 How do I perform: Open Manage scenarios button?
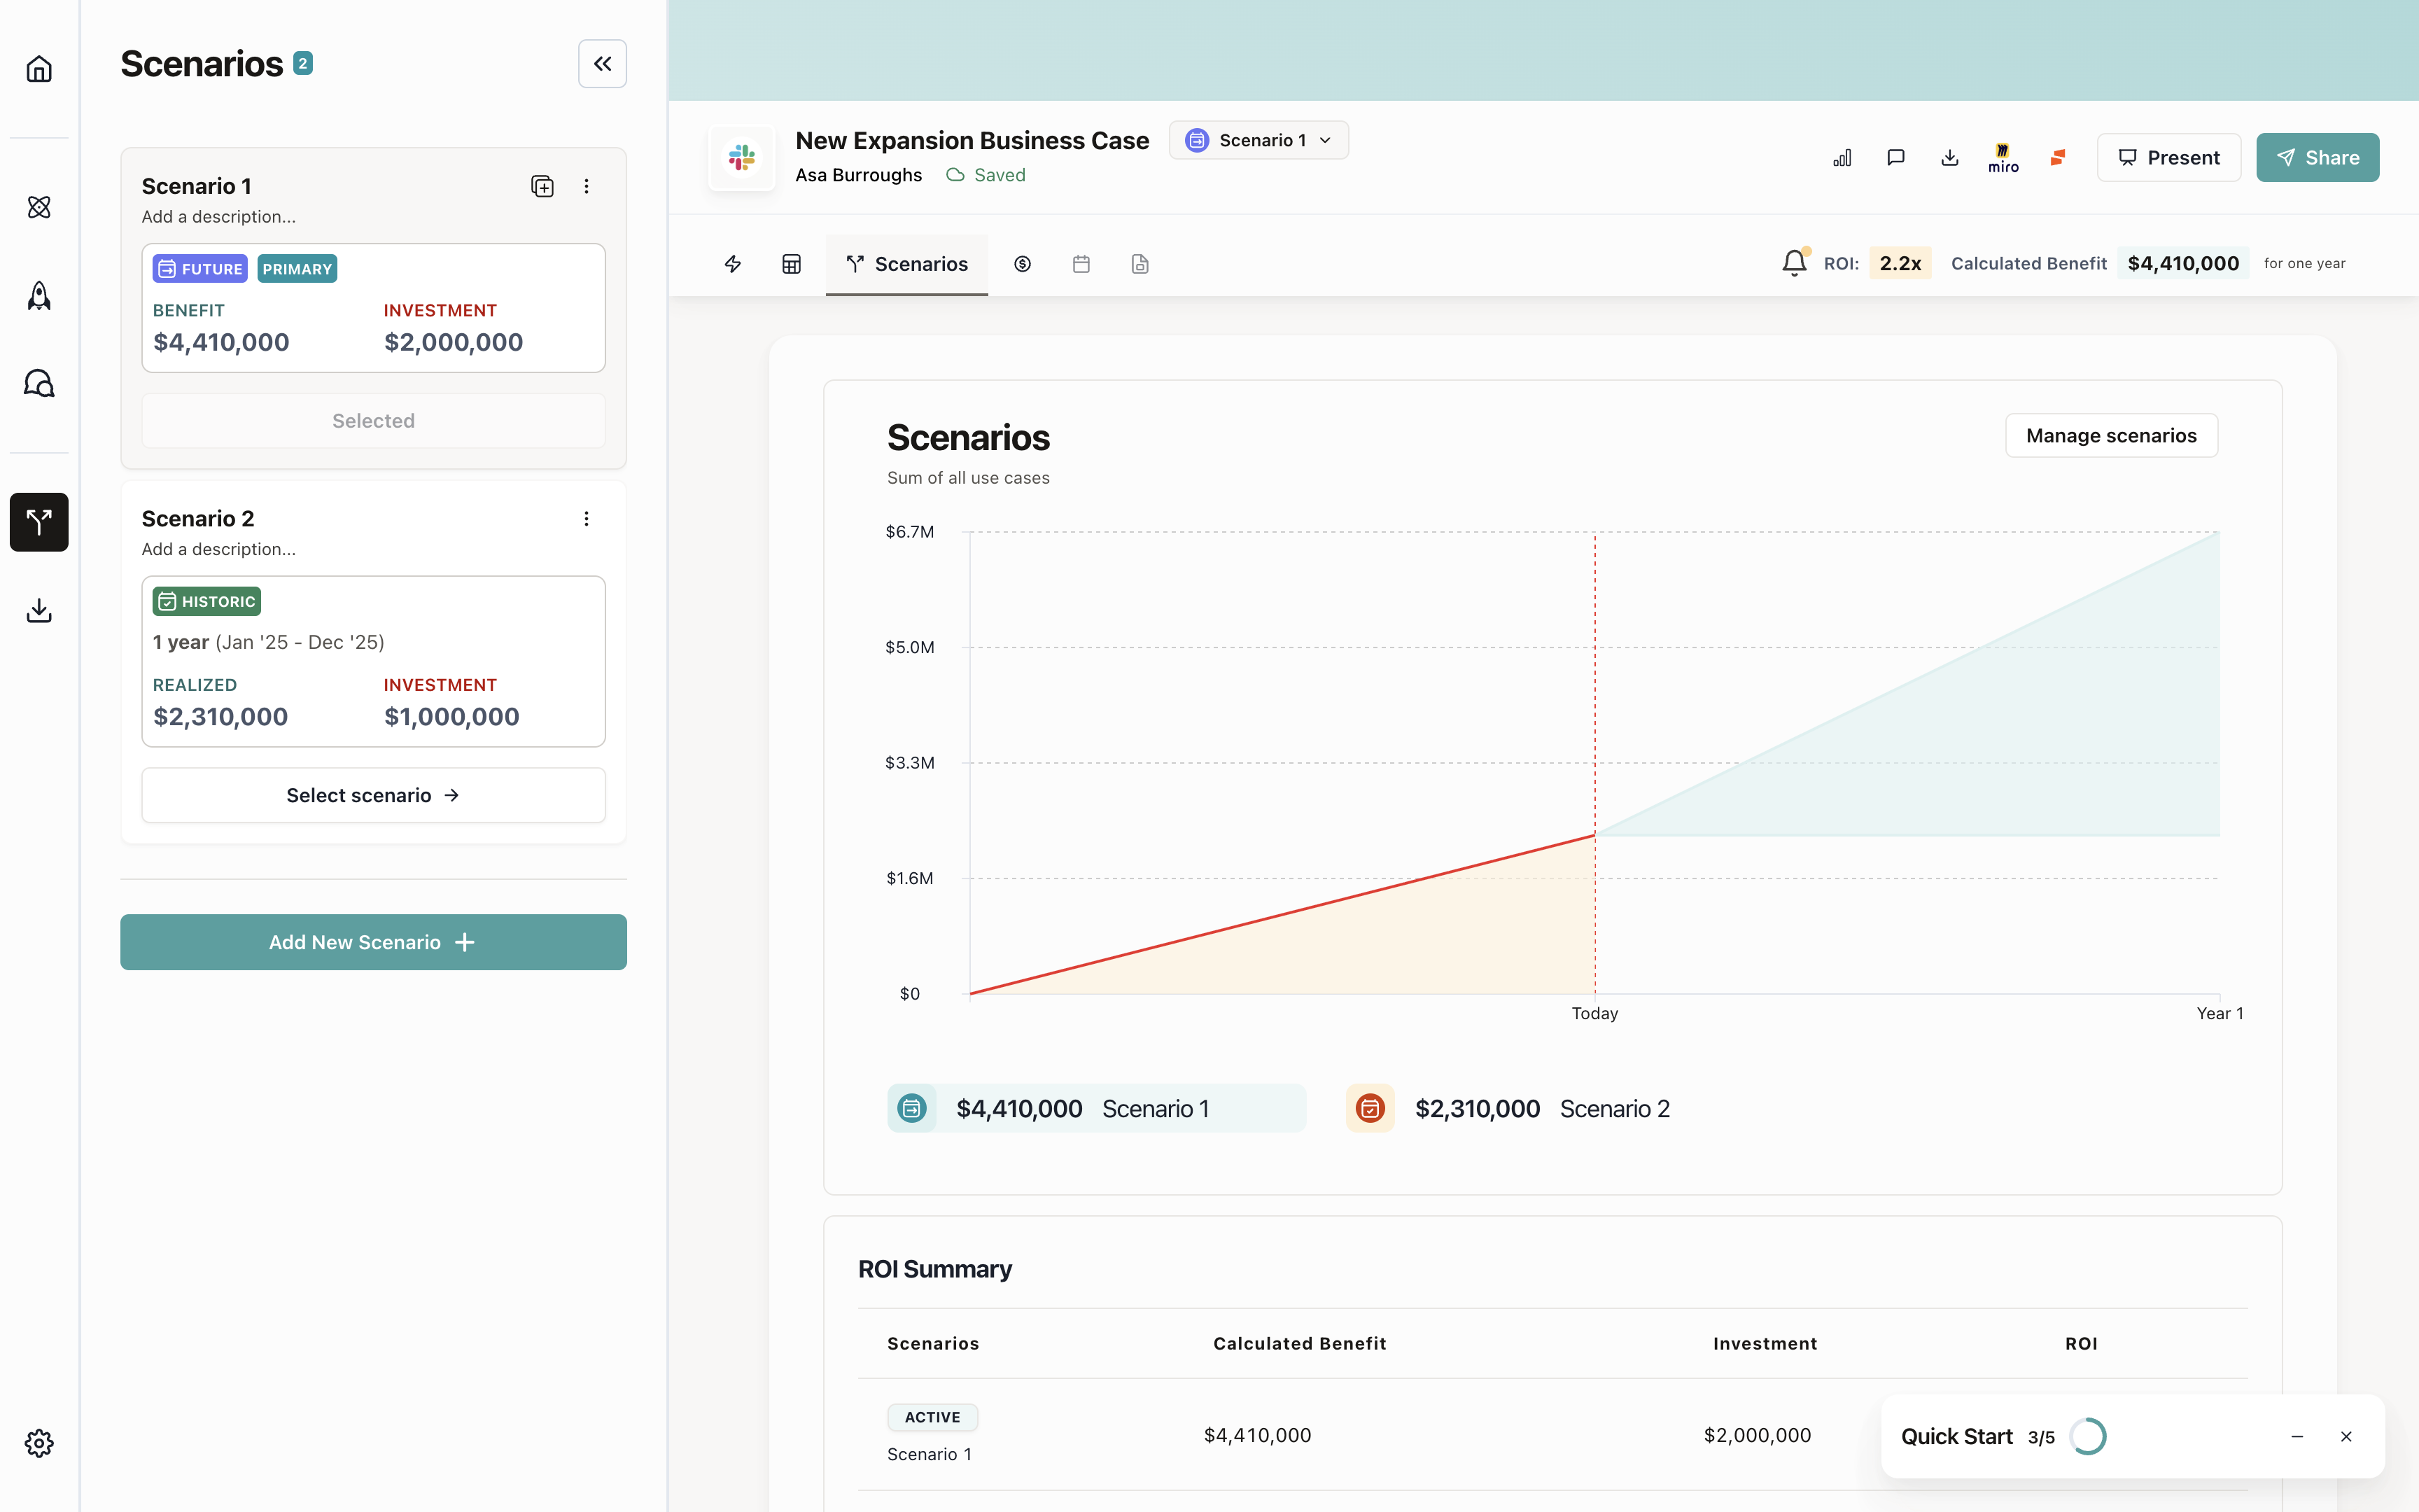pyautogui.click(x=2111, y=435)
